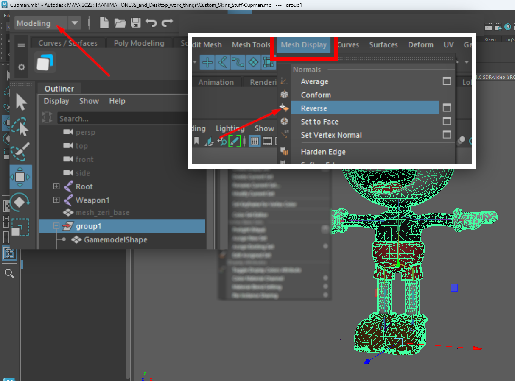Viewport: 515px width, 381px height.
Task: Activate the Rotate tool
Action: click(20, 203)
